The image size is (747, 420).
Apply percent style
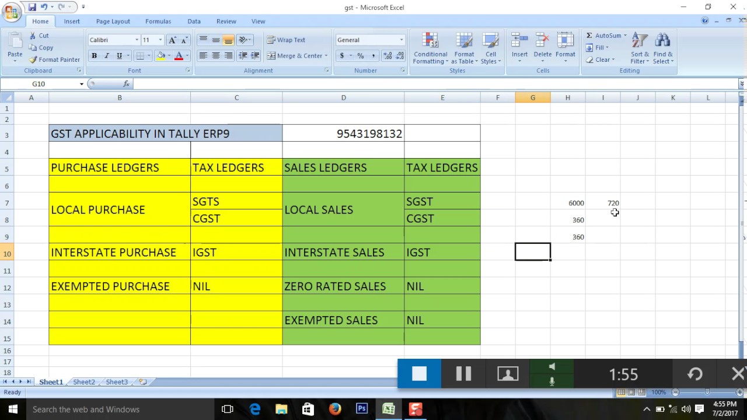coord(361,55)
